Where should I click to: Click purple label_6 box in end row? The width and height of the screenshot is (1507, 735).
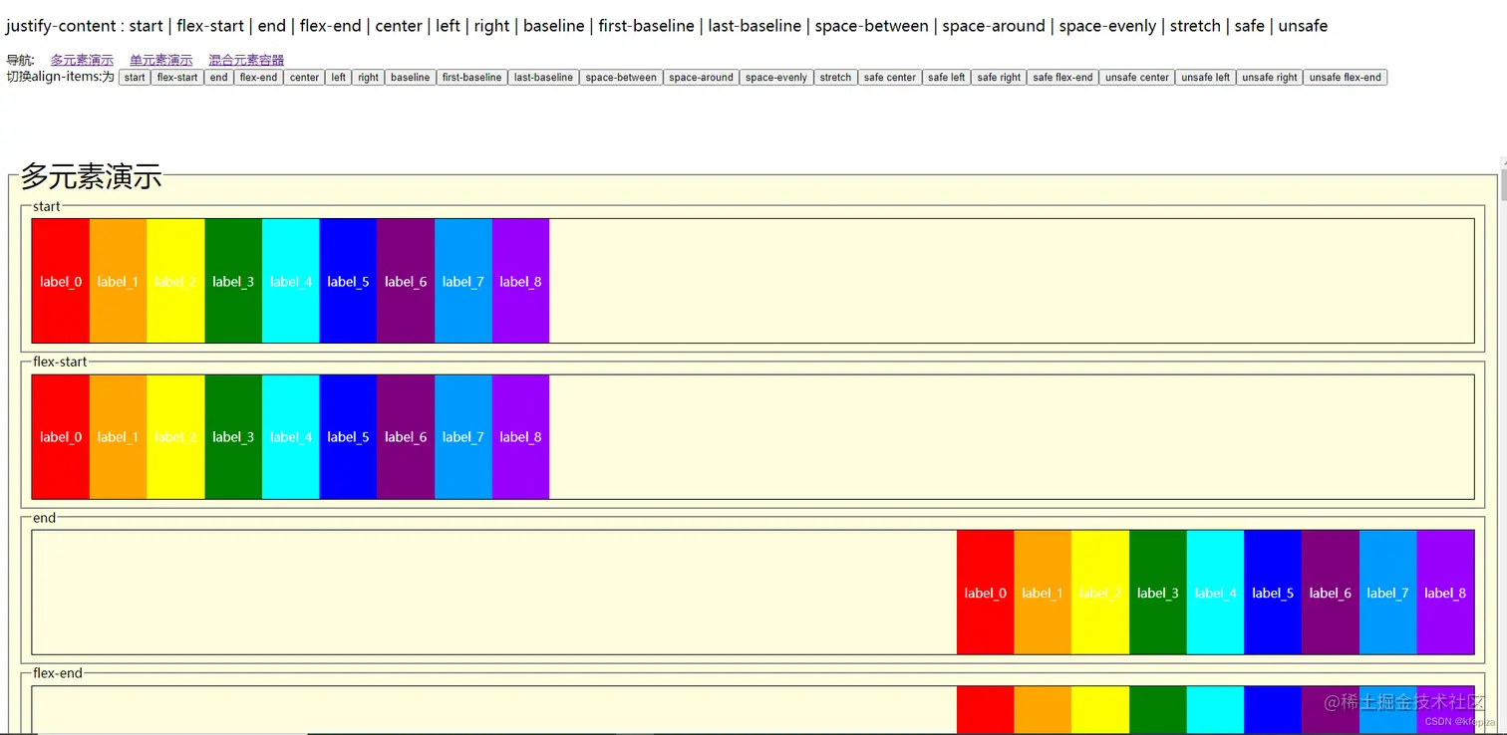1331,593
